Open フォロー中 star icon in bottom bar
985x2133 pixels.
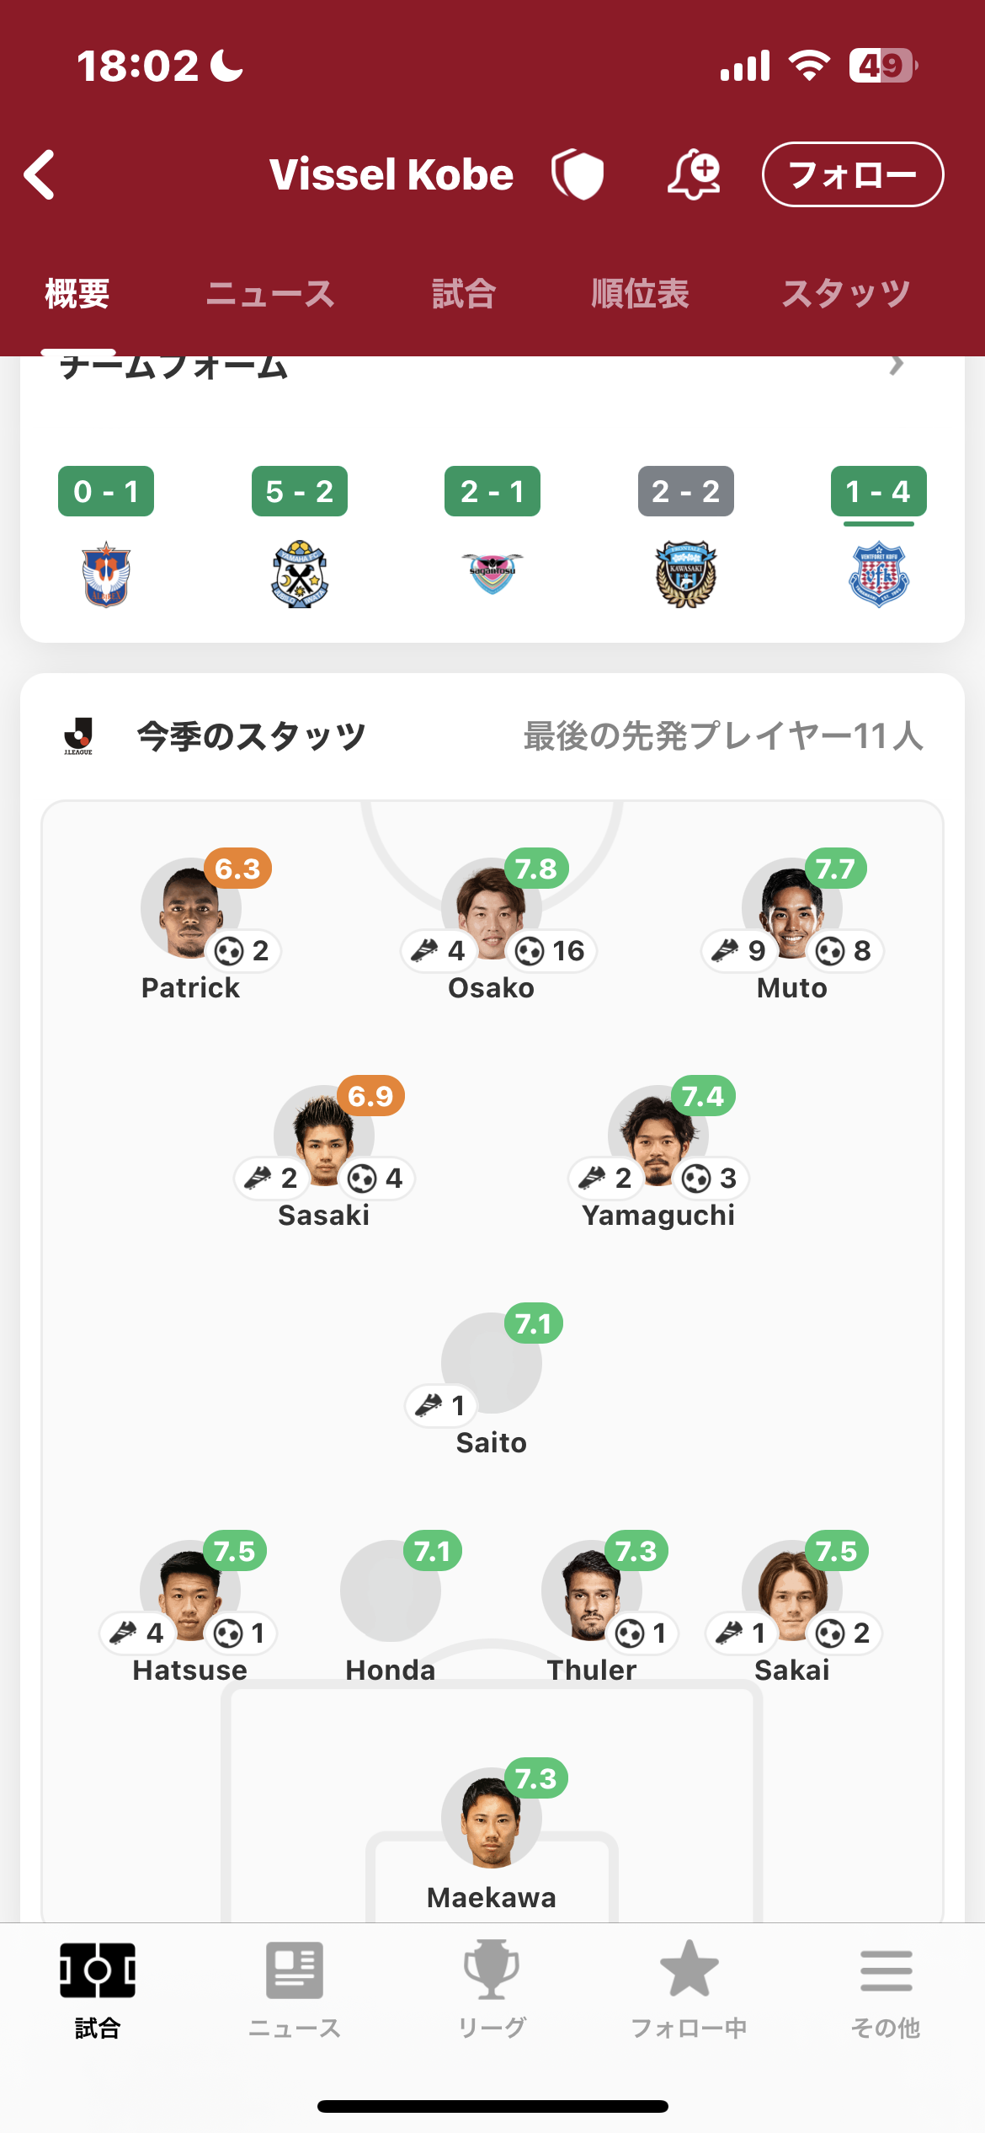(x=689, y=1970)
